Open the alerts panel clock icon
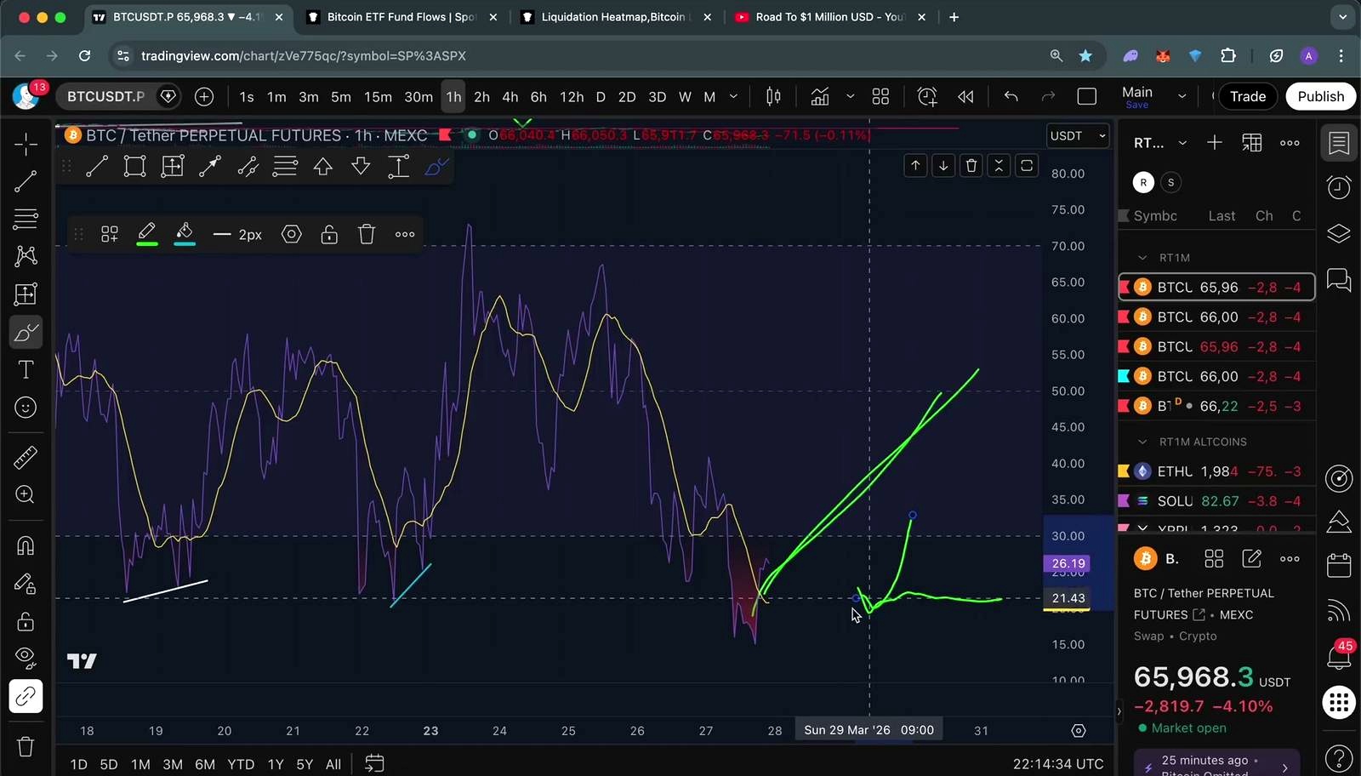 pyautogui.click(x=1339, y=187)
